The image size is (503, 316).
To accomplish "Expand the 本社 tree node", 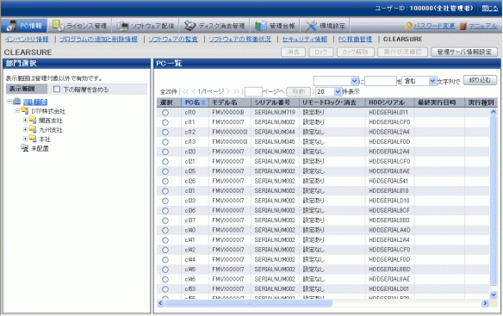I will 25,139.
